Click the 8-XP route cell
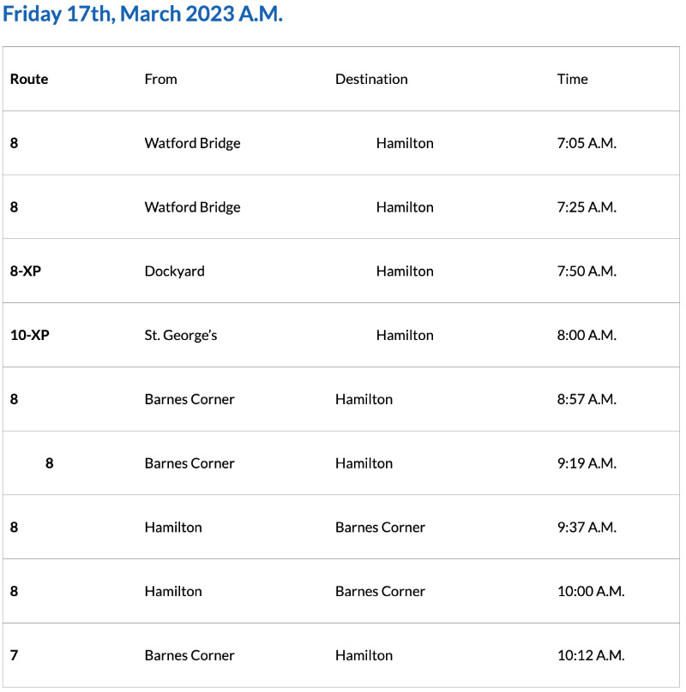 coord(26,271)
